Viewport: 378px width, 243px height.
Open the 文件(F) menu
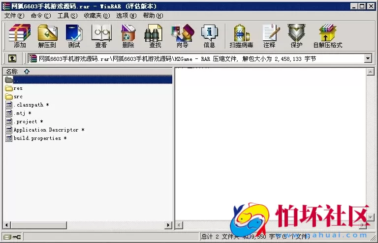tap(14, 16)
